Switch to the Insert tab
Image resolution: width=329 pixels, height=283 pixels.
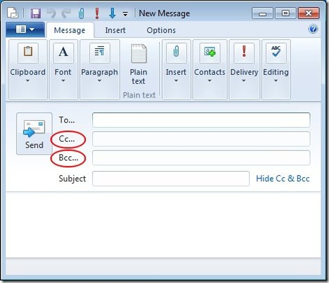[x=115, y=30]
